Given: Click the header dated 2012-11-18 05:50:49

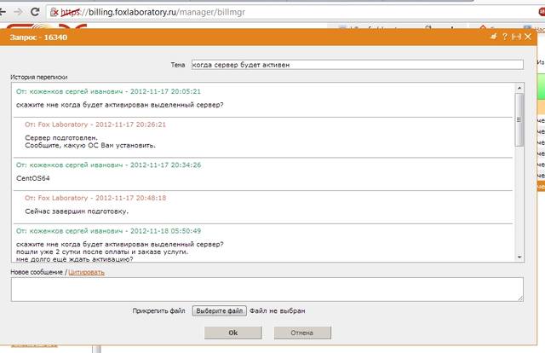Looking at the screenshot, I should click(x=108, y=231).
